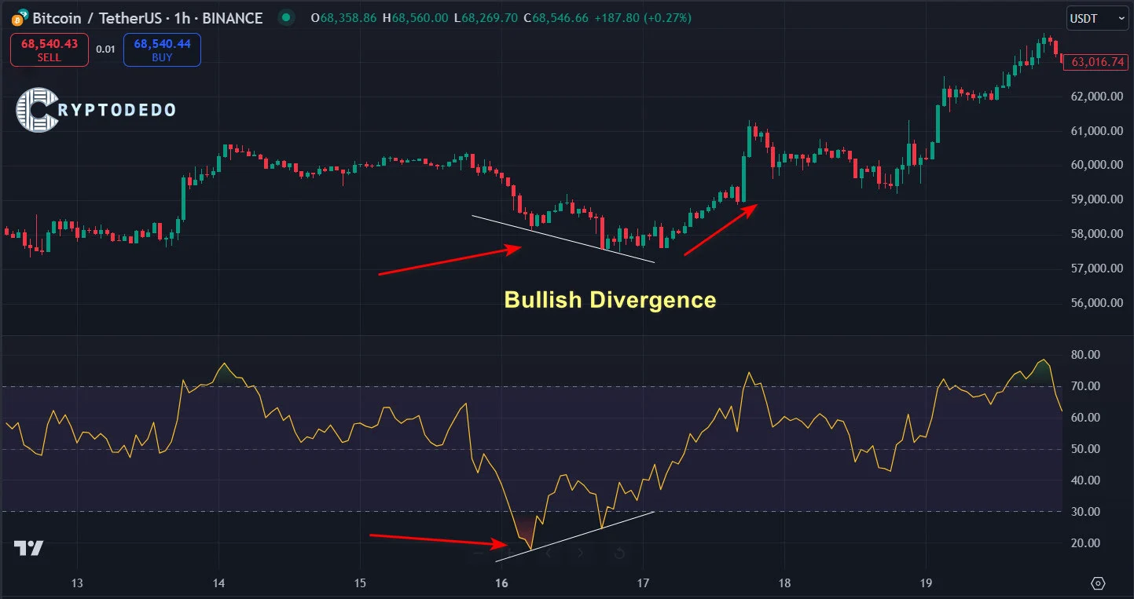Click the green market status dot

click(287, 18)
